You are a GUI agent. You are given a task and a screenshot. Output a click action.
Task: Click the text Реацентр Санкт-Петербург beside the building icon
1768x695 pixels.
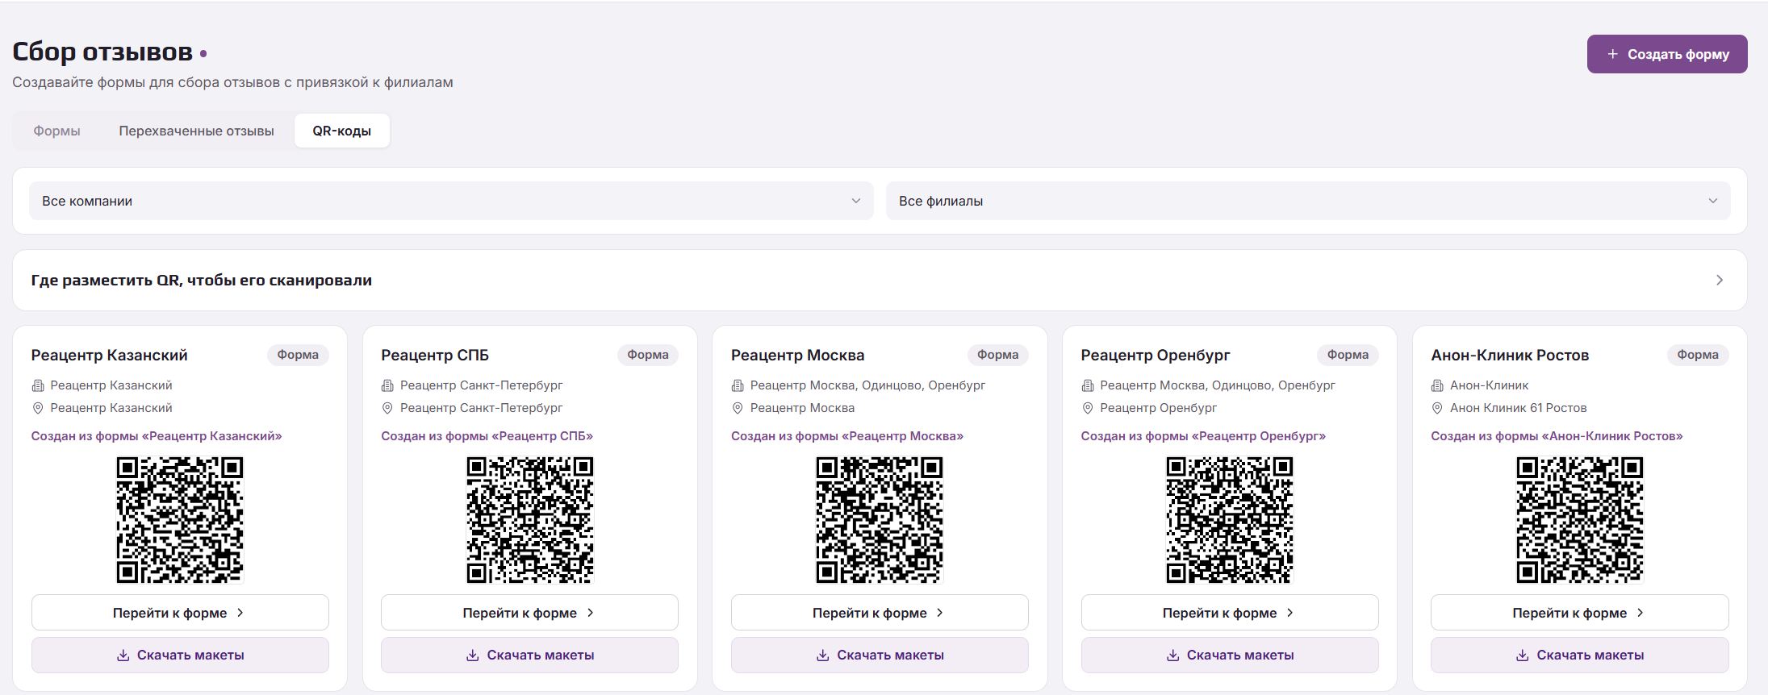coord(482,385)
